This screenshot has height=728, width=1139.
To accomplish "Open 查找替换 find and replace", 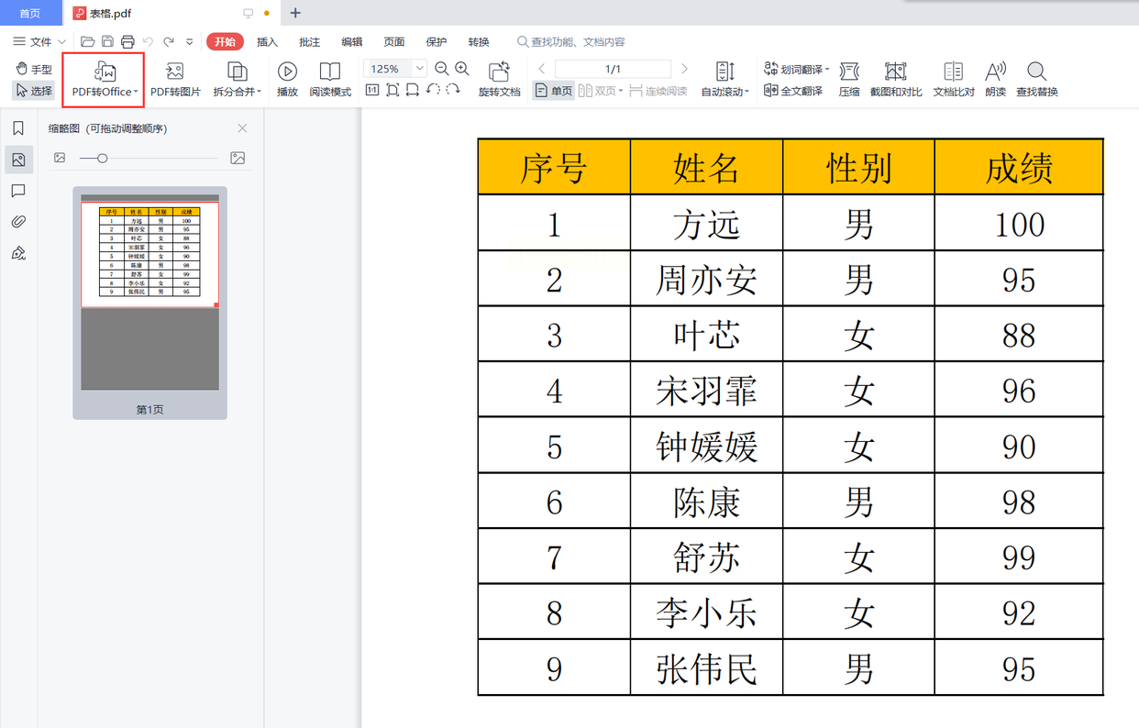I will (1036, 79).
